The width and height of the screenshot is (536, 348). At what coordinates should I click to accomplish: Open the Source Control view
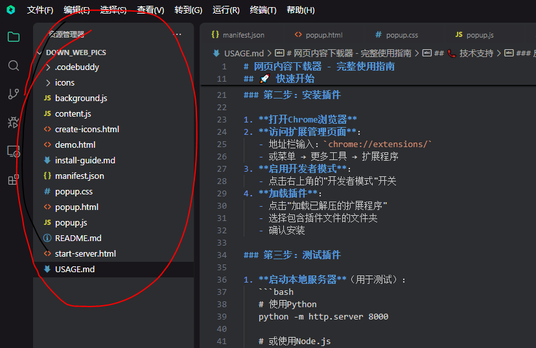pyautogui.click(x=14, y=94)
